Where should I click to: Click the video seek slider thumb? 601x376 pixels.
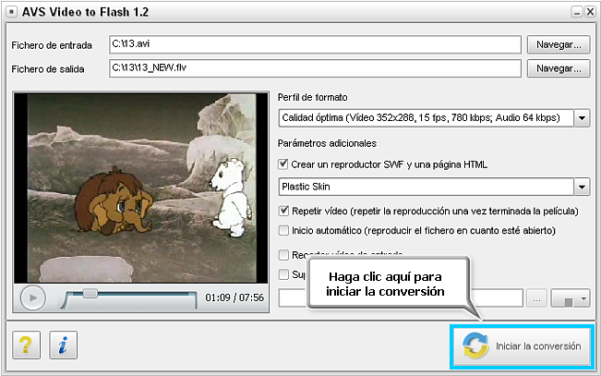point(90,294)
